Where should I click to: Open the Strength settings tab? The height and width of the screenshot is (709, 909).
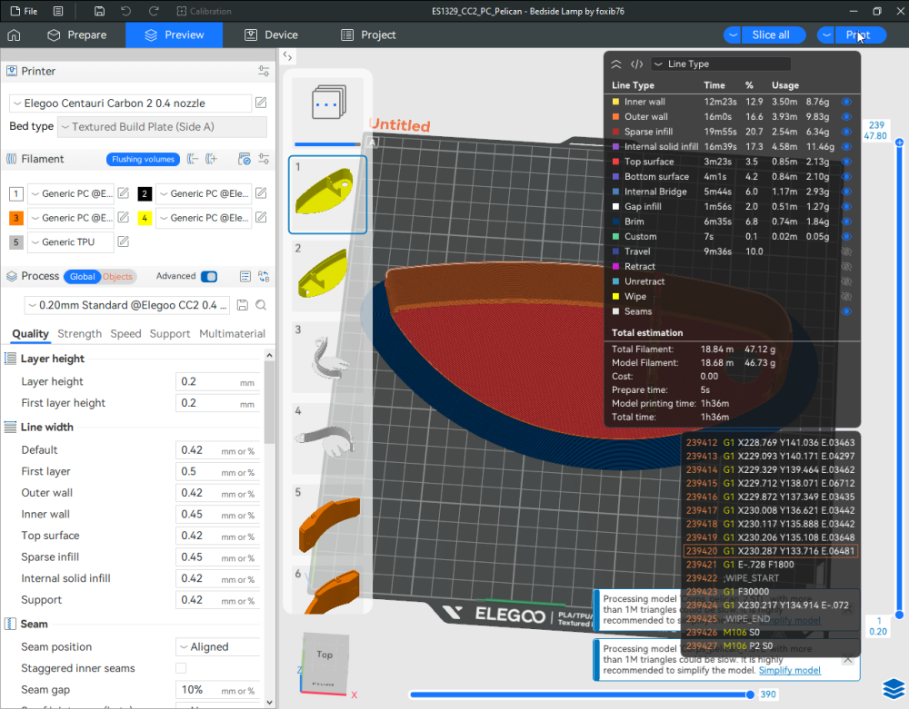pyautogui.click(x=79, y=334)
